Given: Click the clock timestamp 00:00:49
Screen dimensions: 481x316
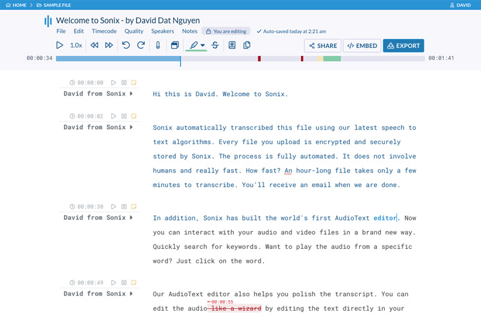Looking at the screenshot, I should click(x=86, y=282).
